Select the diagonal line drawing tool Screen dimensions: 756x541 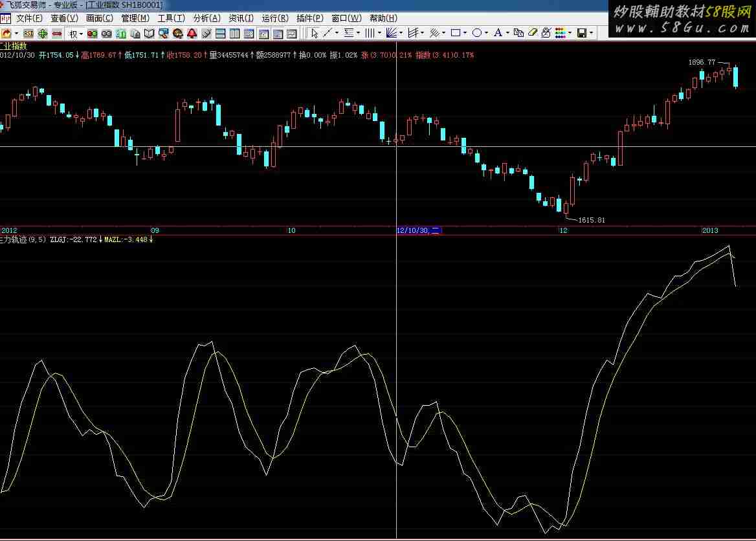(x=328, y=33)
